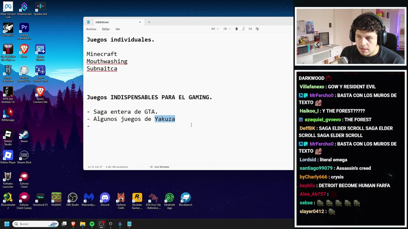
Task: Select OBS Studio desktop icon
Action: (72, 199)
